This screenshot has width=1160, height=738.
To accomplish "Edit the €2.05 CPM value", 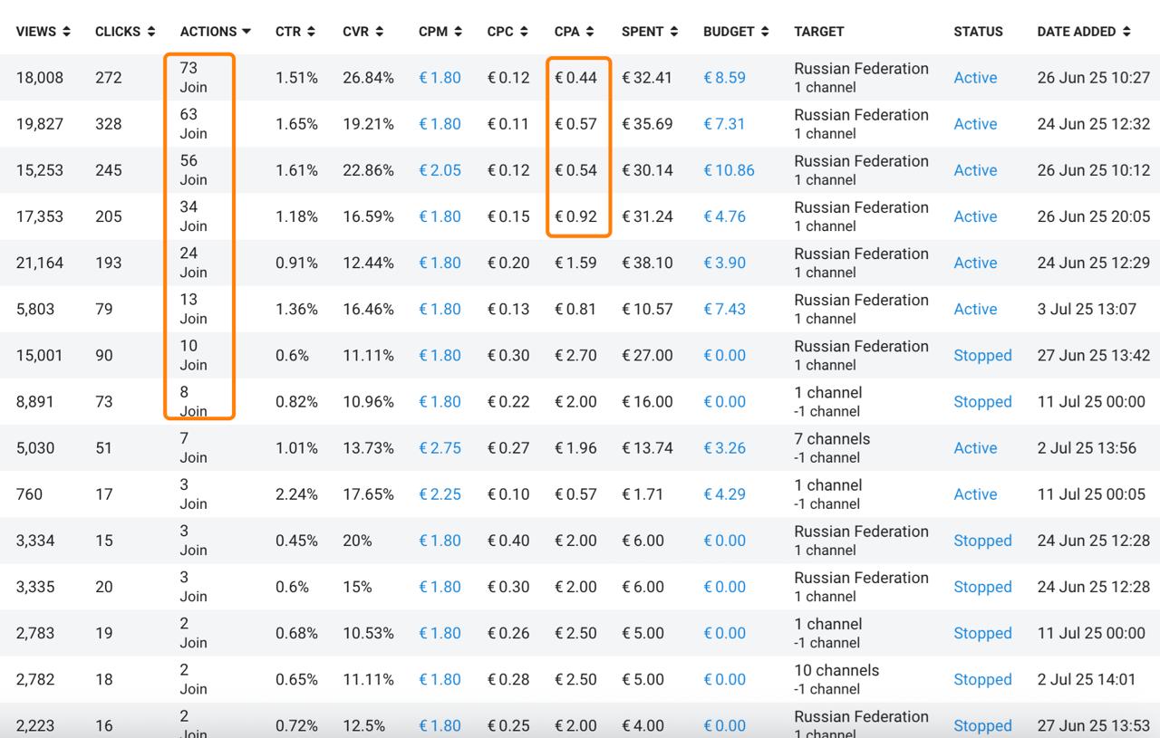I will 440,170.
